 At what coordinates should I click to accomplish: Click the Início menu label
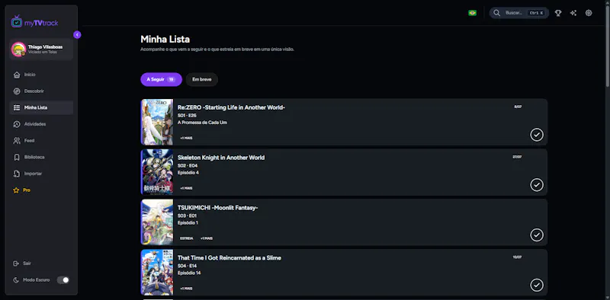point(30,75)
